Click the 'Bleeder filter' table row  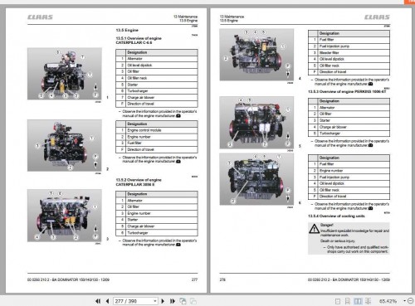click(349, 53)
